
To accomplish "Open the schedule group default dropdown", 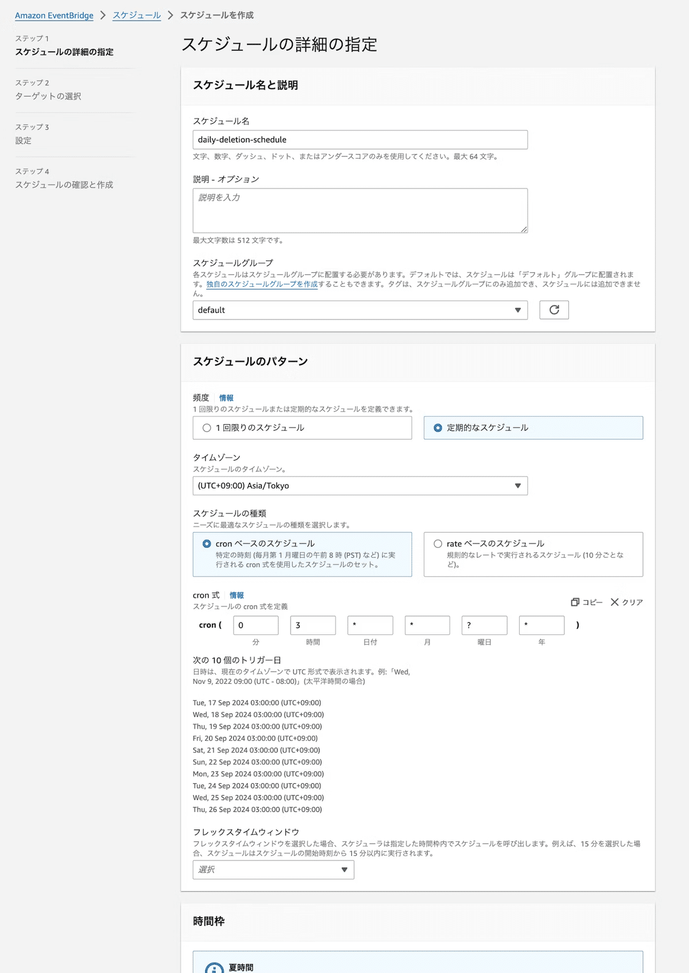I will (x=360, y=310).
